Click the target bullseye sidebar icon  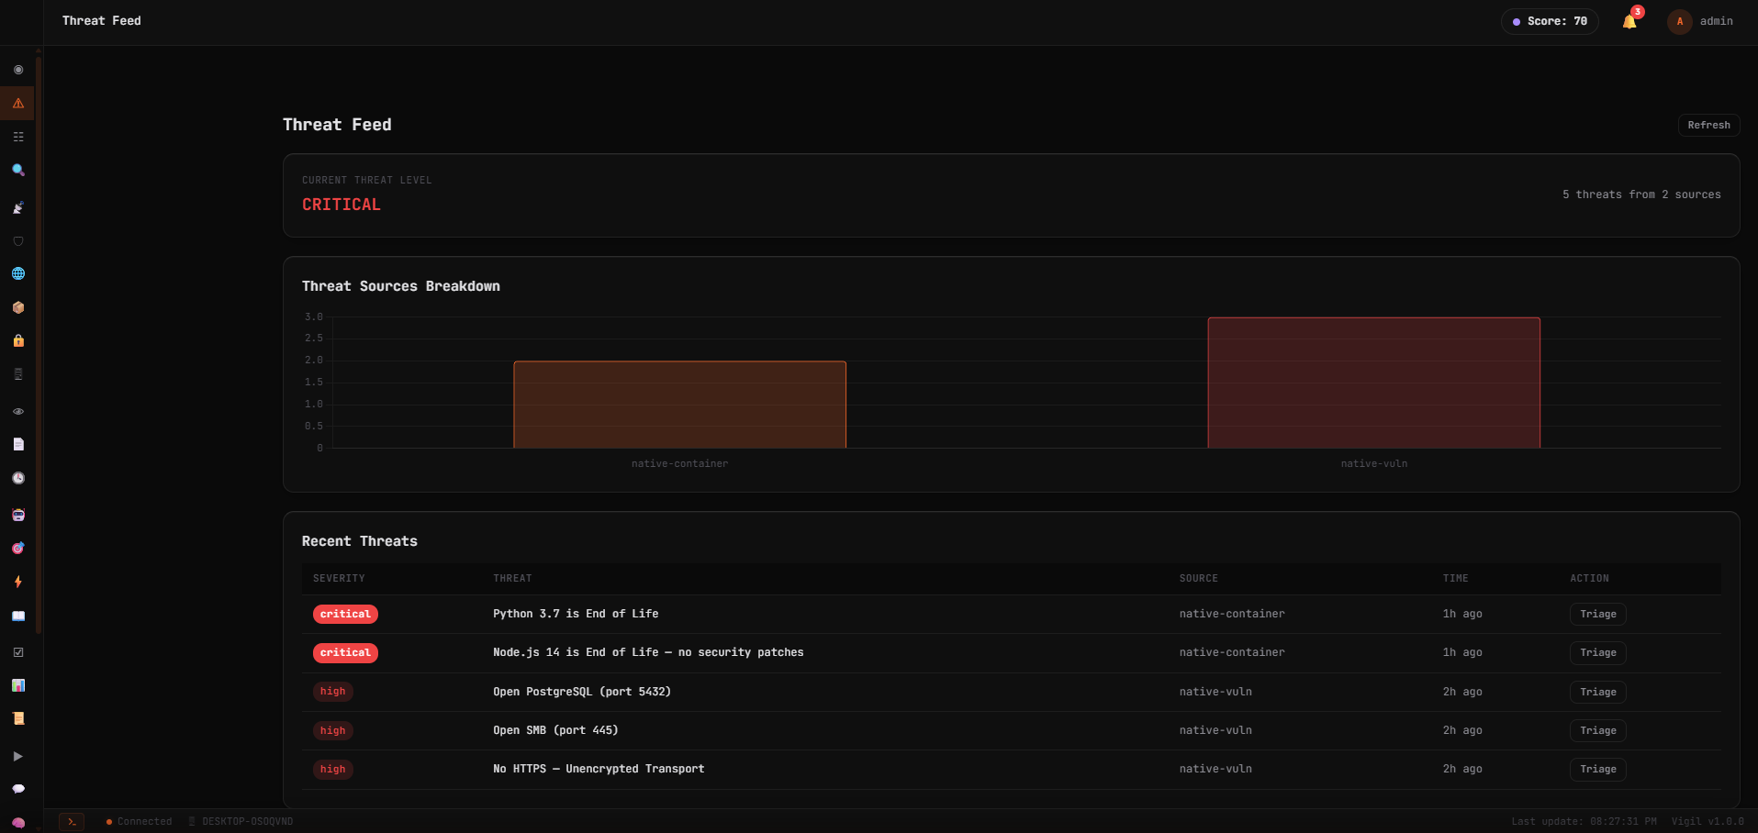click(x=18, y=548)
